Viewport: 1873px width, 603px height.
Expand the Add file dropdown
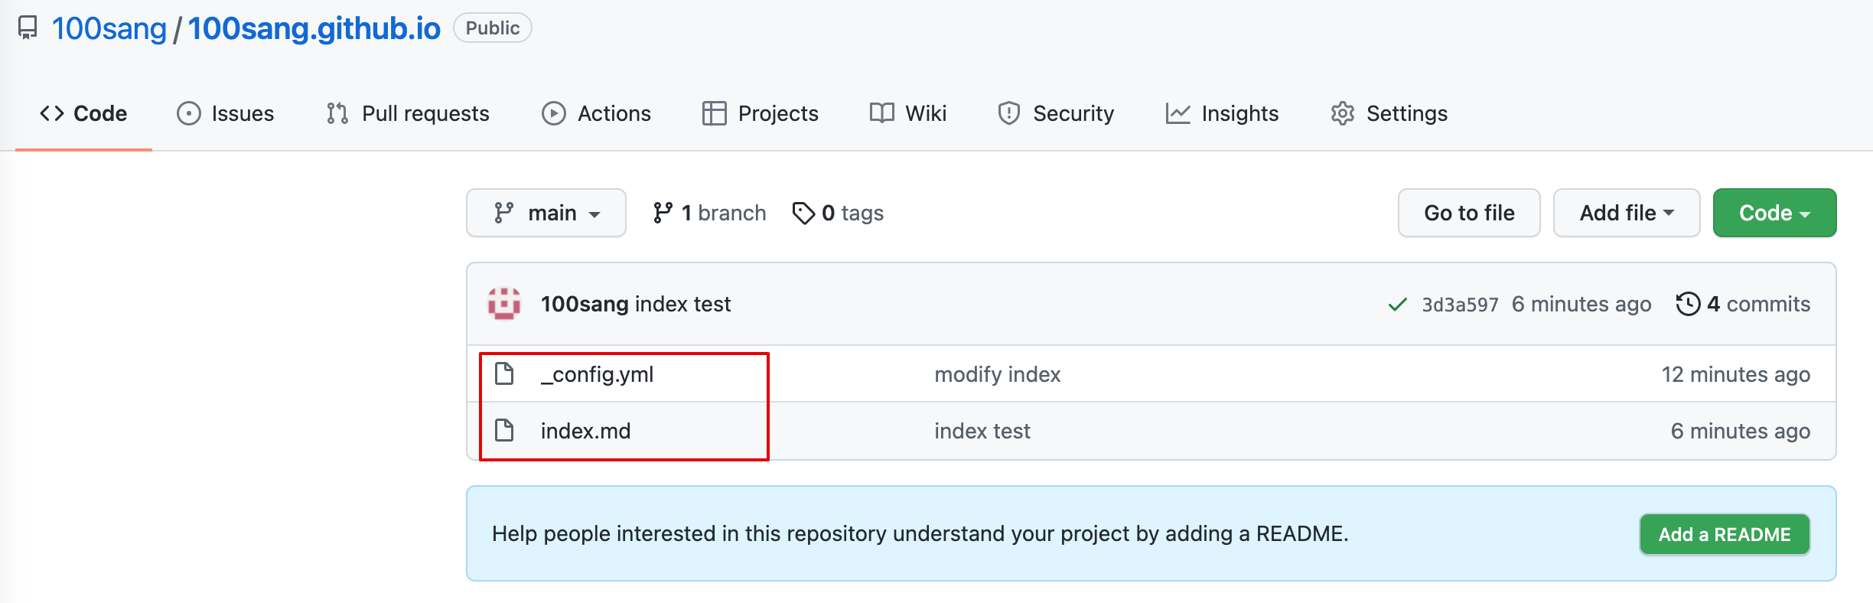(1626, 213)
